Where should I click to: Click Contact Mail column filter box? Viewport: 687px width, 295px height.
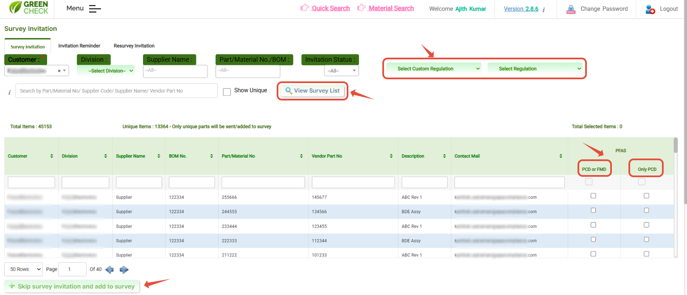point(510,182)
